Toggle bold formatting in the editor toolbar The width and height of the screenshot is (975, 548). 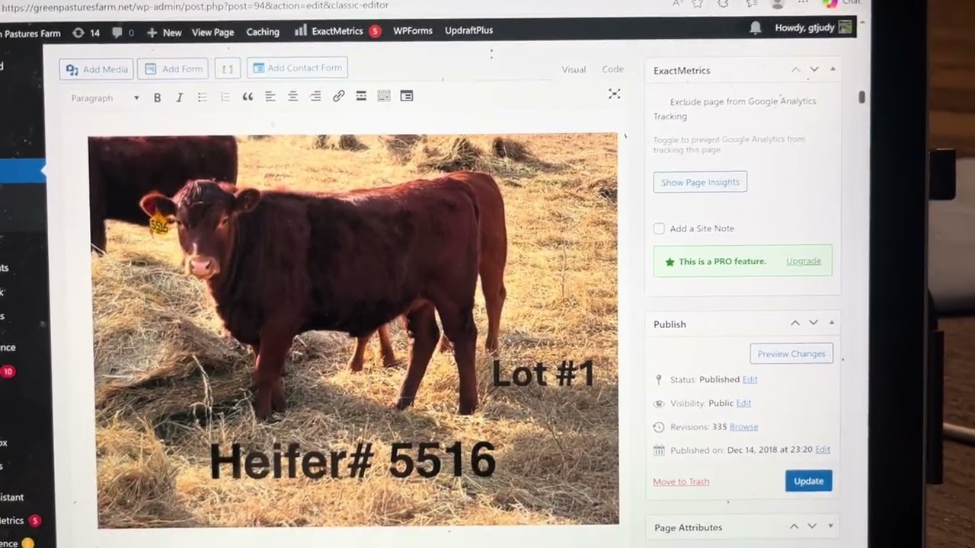pyautogui.click(x=157, y=97)
